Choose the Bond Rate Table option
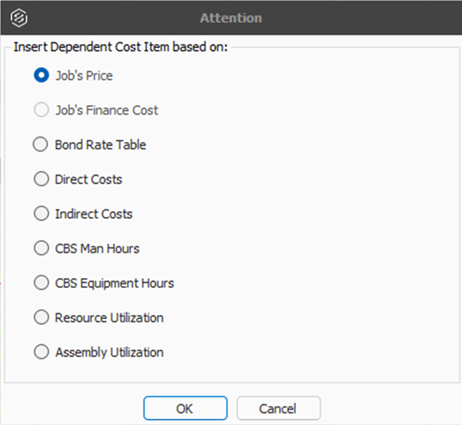 pyautogui.click(x=41, y=145)
